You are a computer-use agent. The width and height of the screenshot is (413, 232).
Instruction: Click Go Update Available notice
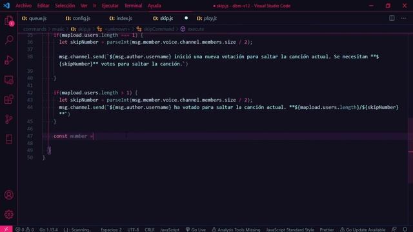[363, 229]
